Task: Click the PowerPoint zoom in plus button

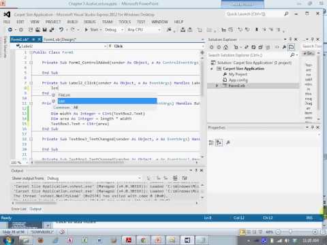Action: pyautogui.click(x=315, y=231)
